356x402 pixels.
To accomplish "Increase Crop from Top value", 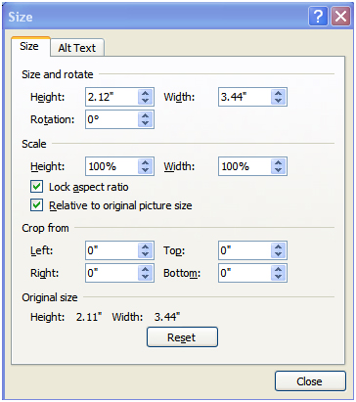I will pos(278,246).
